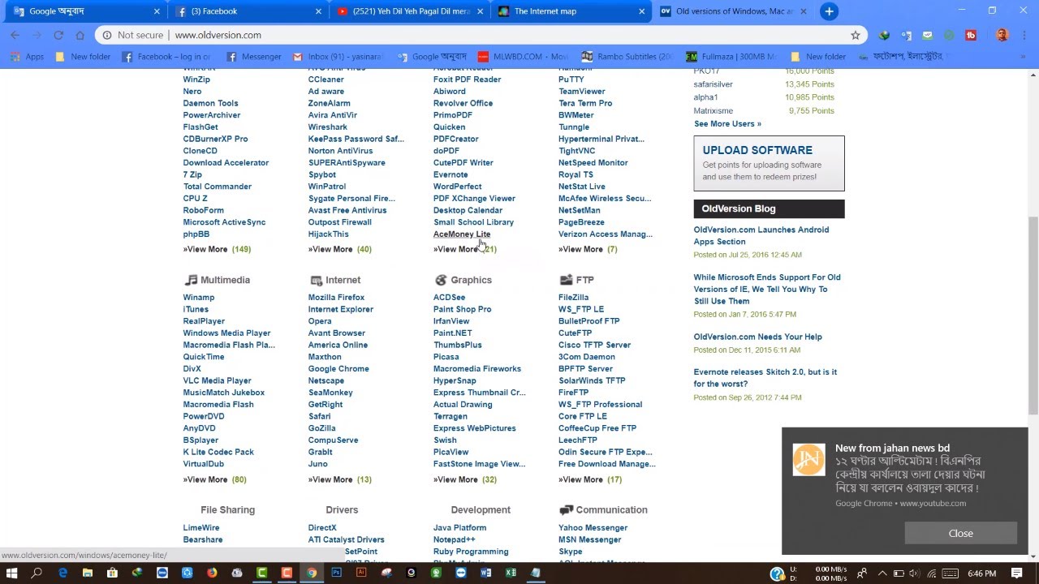Open See More Users link
1039x584 pixels.
[x=727, y=123]
